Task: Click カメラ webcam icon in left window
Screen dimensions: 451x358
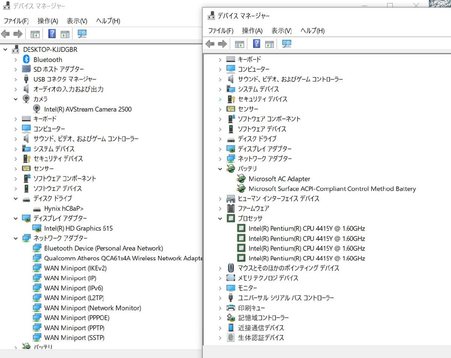Action: 26,99
